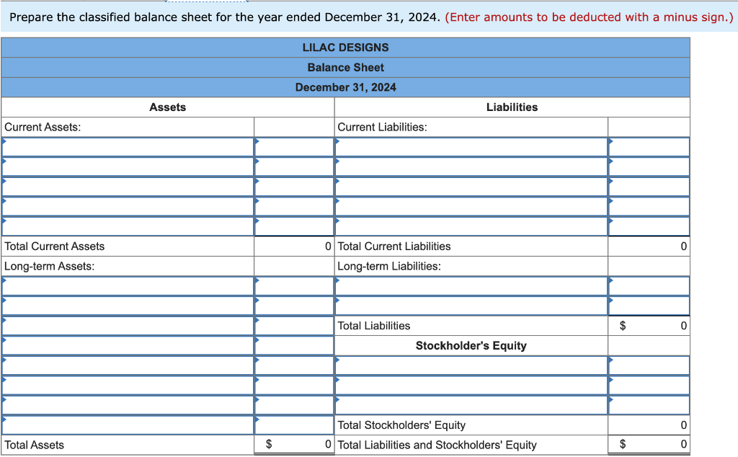The height and width of the screenshot is (457, 738).
Task: Select the amount field just above Total Assets value
Action: tap(294, 425)
